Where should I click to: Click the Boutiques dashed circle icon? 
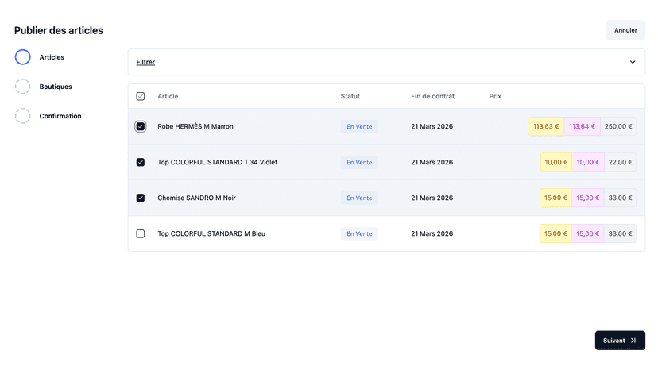(x=23, y=87)
